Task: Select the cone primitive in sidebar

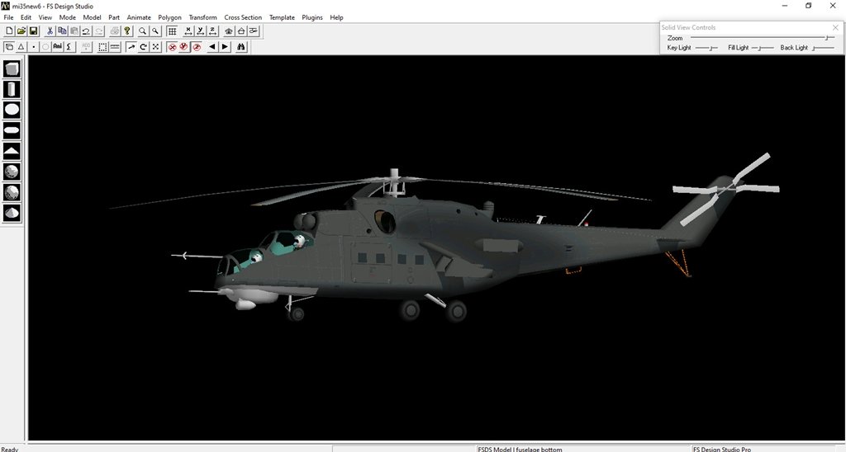Action: (12, 151)
